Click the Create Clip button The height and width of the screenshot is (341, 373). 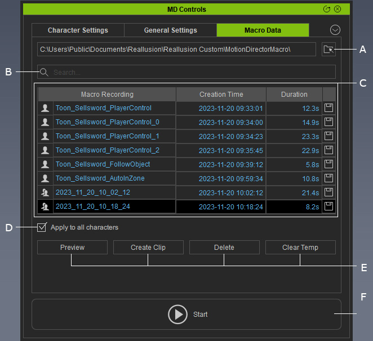pos(148,248)
